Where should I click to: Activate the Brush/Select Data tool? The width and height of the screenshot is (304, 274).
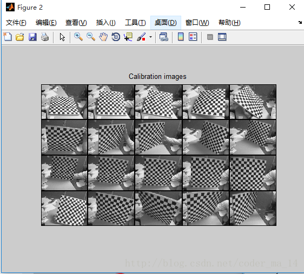[x=141, y=37]
